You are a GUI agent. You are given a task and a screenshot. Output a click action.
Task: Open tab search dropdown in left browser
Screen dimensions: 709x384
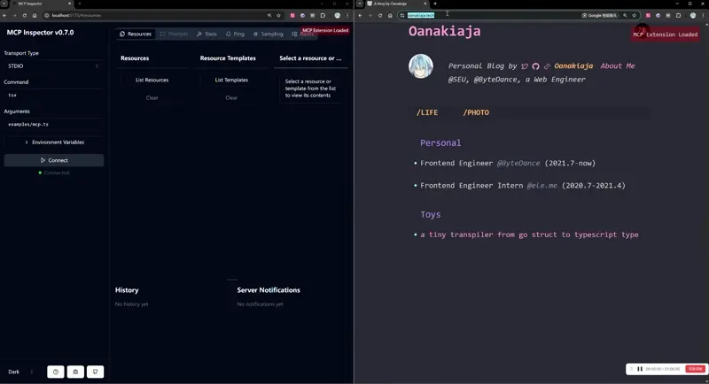[4, 4]
